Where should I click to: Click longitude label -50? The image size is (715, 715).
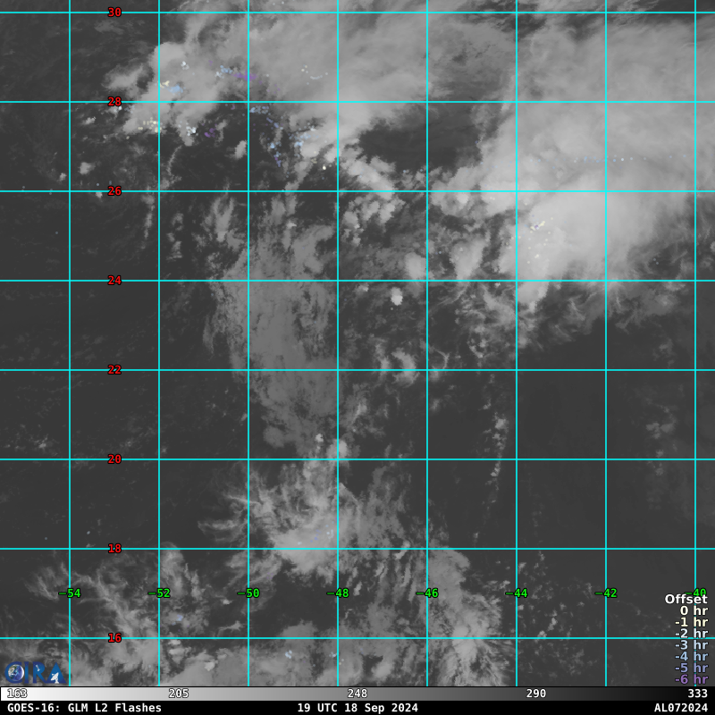point(249,593)
